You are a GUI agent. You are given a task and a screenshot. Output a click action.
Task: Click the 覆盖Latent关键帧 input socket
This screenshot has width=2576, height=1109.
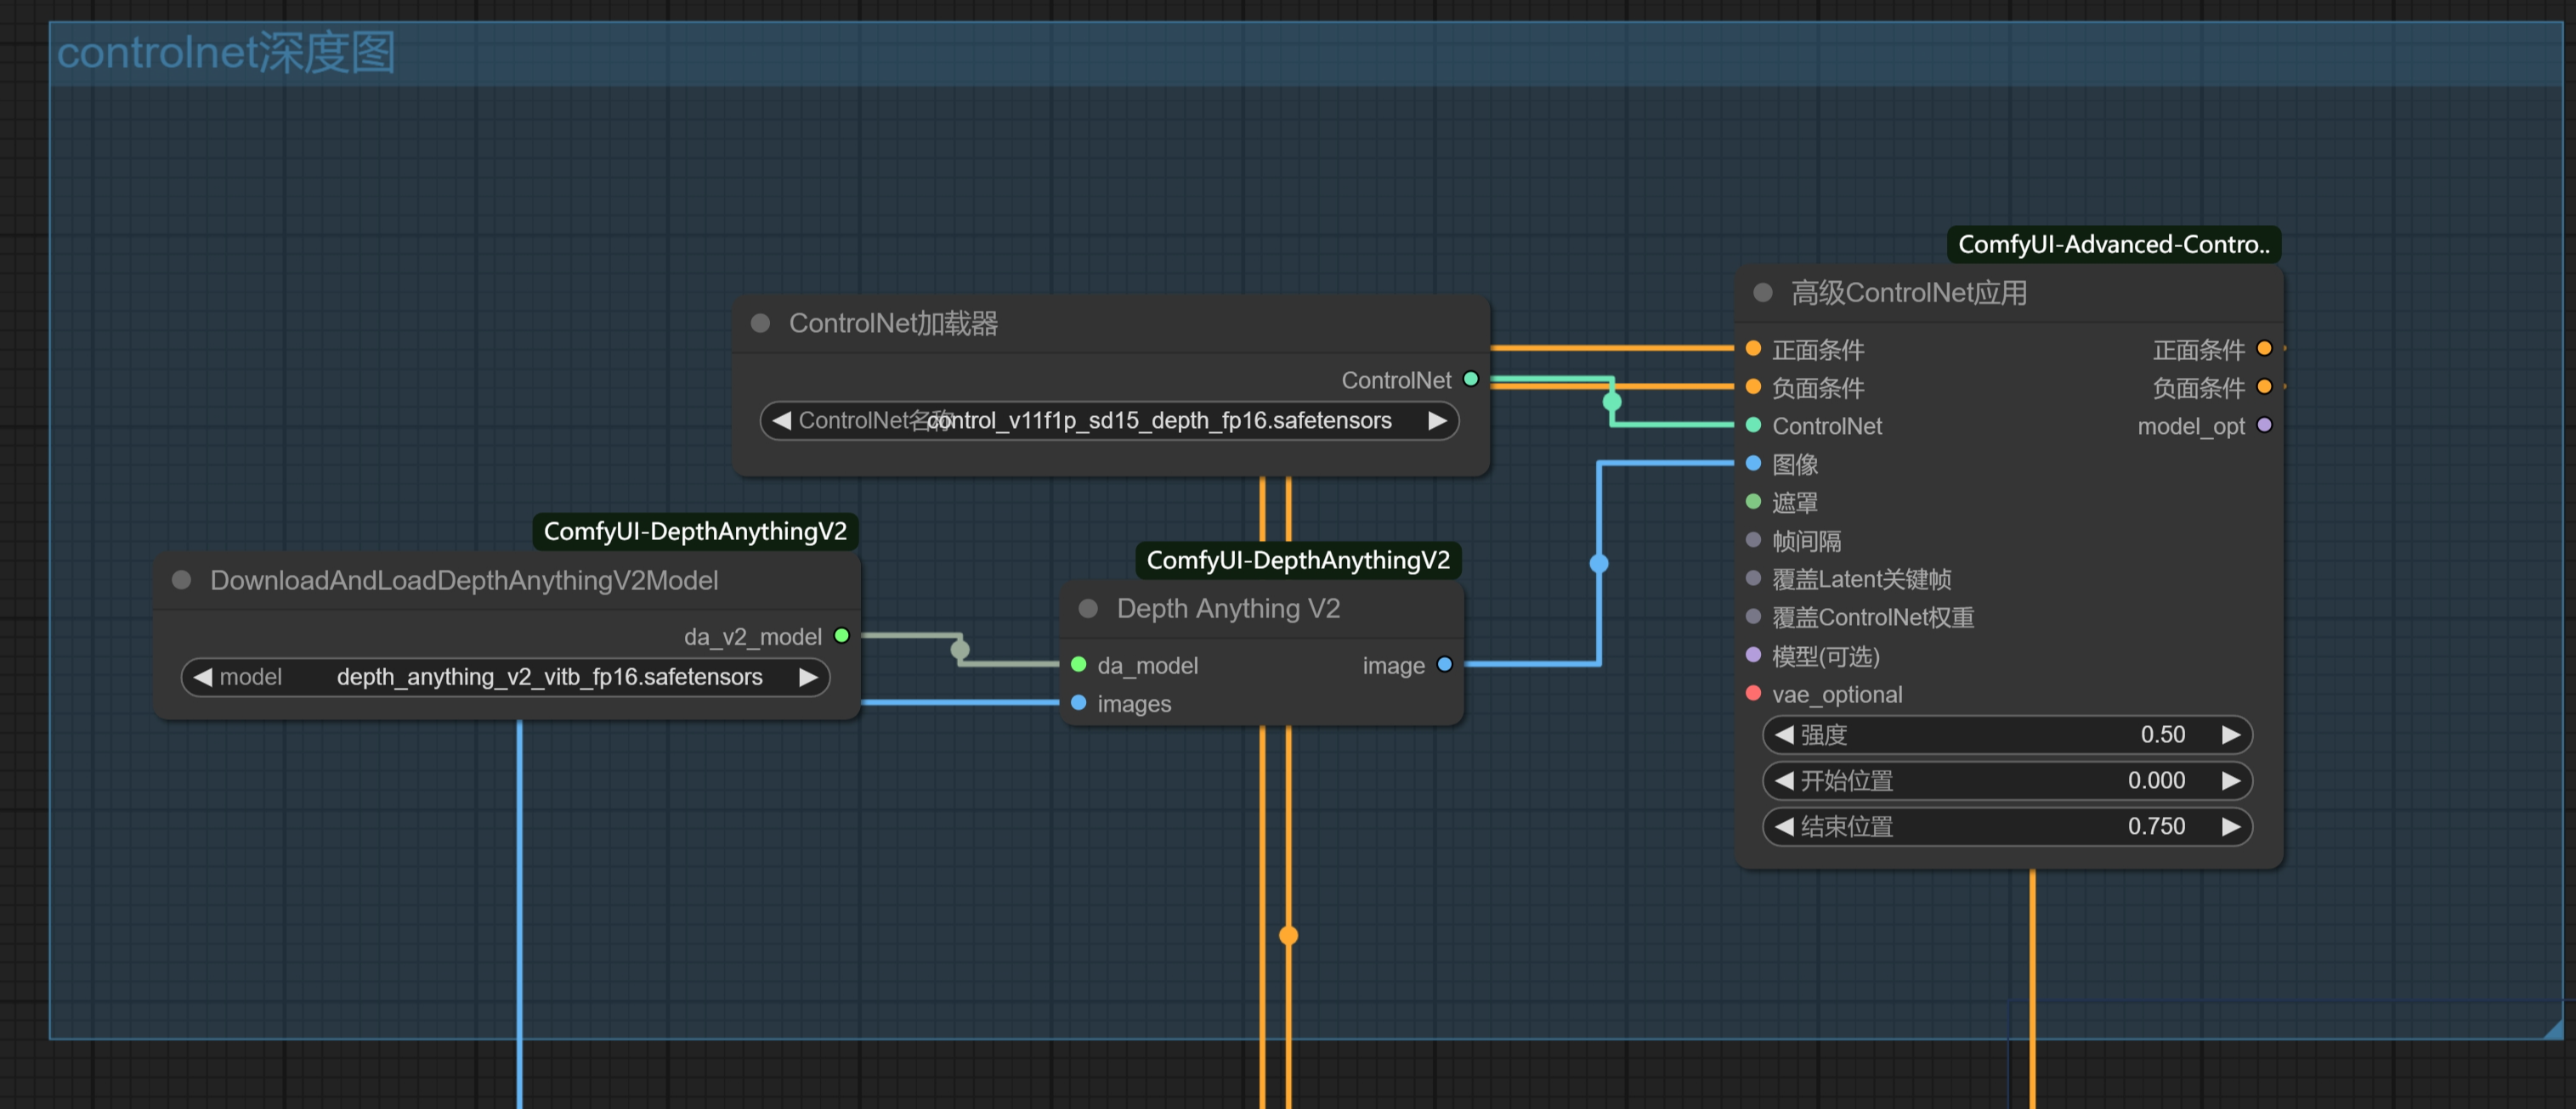(x=1753, y=577)
